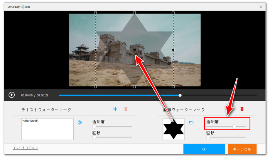Click the Ok button
This screenshot has width=270, height=157.
(204, 149)
